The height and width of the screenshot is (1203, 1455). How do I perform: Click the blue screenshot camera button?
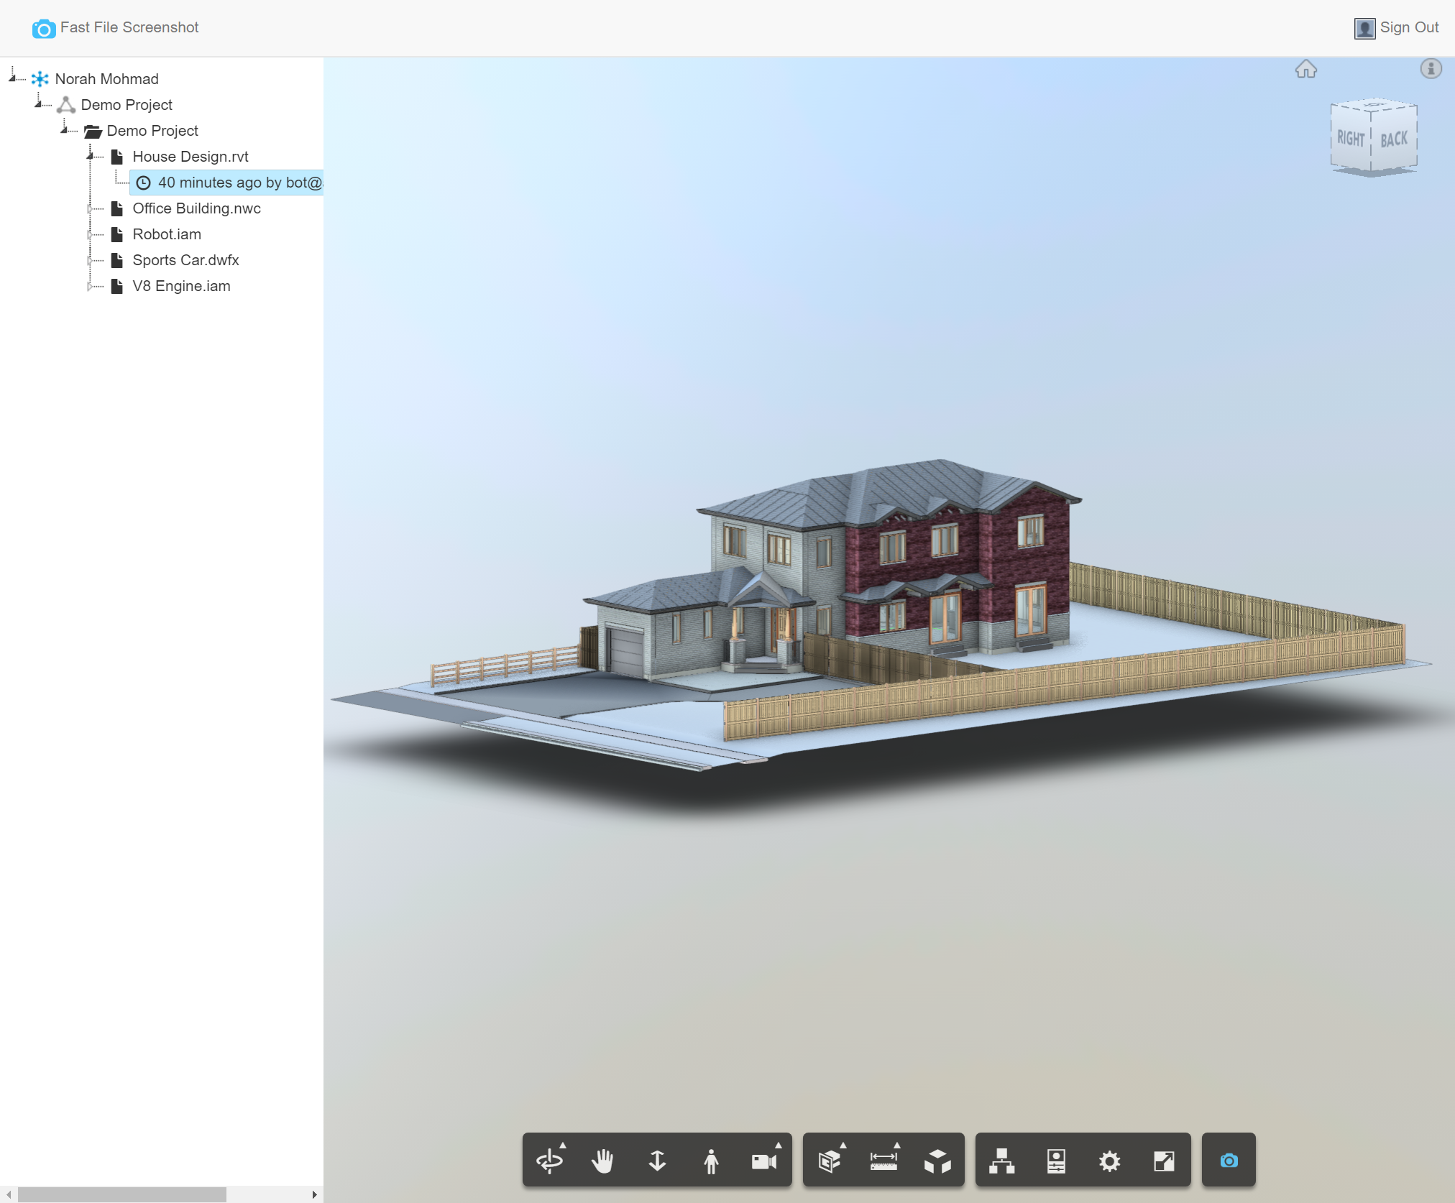coord(1229,1161)
